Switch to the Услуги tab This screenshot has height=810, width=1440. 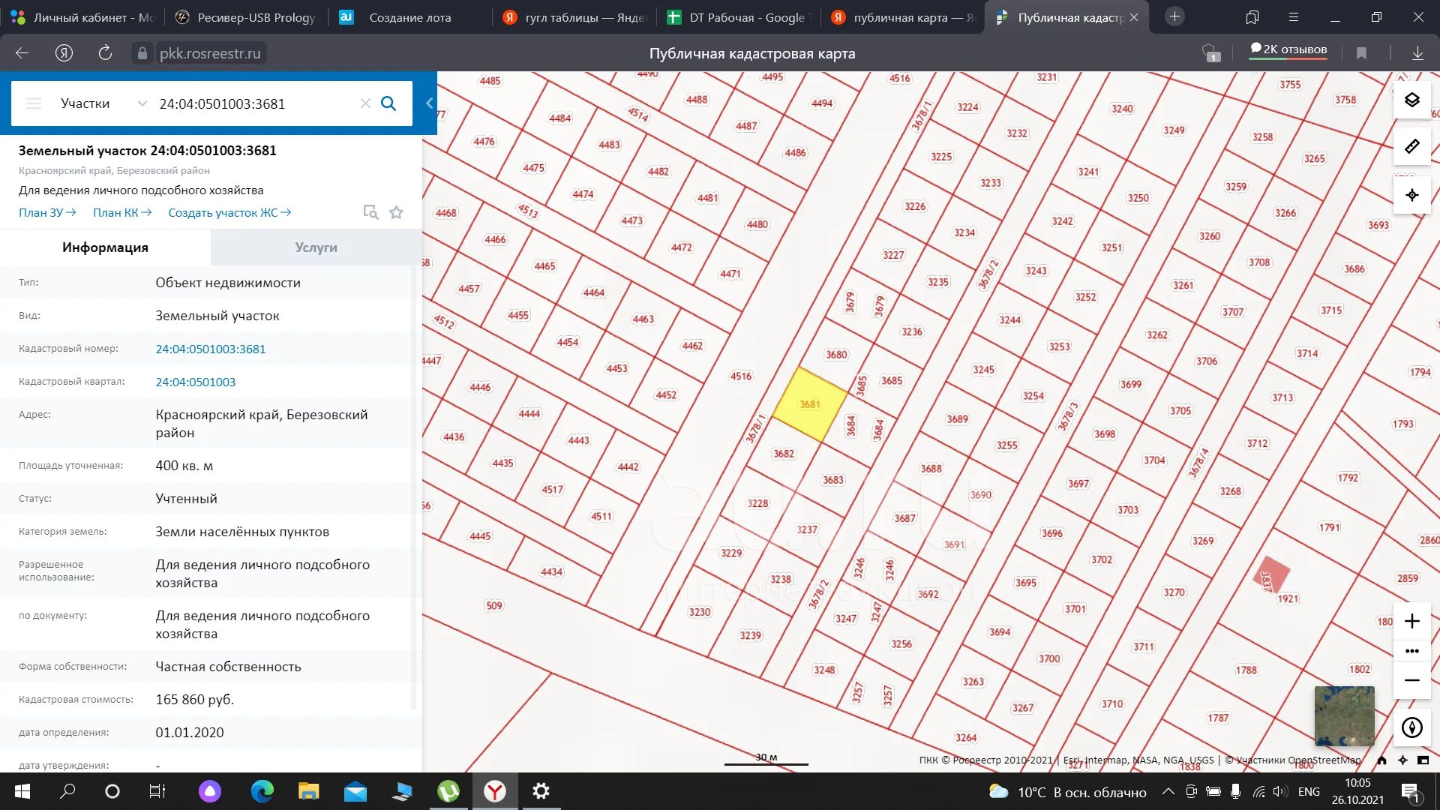[x=316, y=247]
